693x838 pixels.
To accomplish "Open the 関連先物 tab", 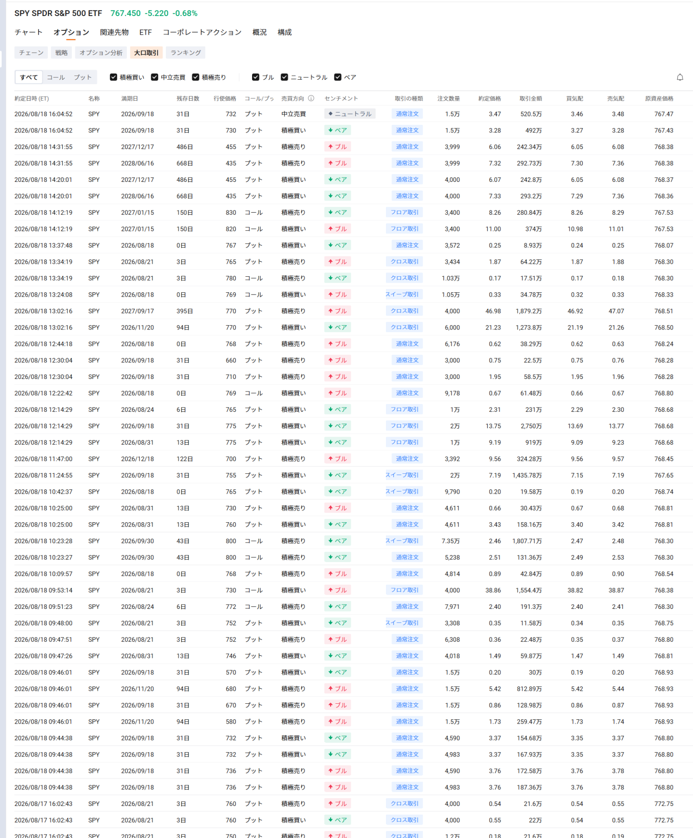I will pyautogui.click(x=114, y=32).
